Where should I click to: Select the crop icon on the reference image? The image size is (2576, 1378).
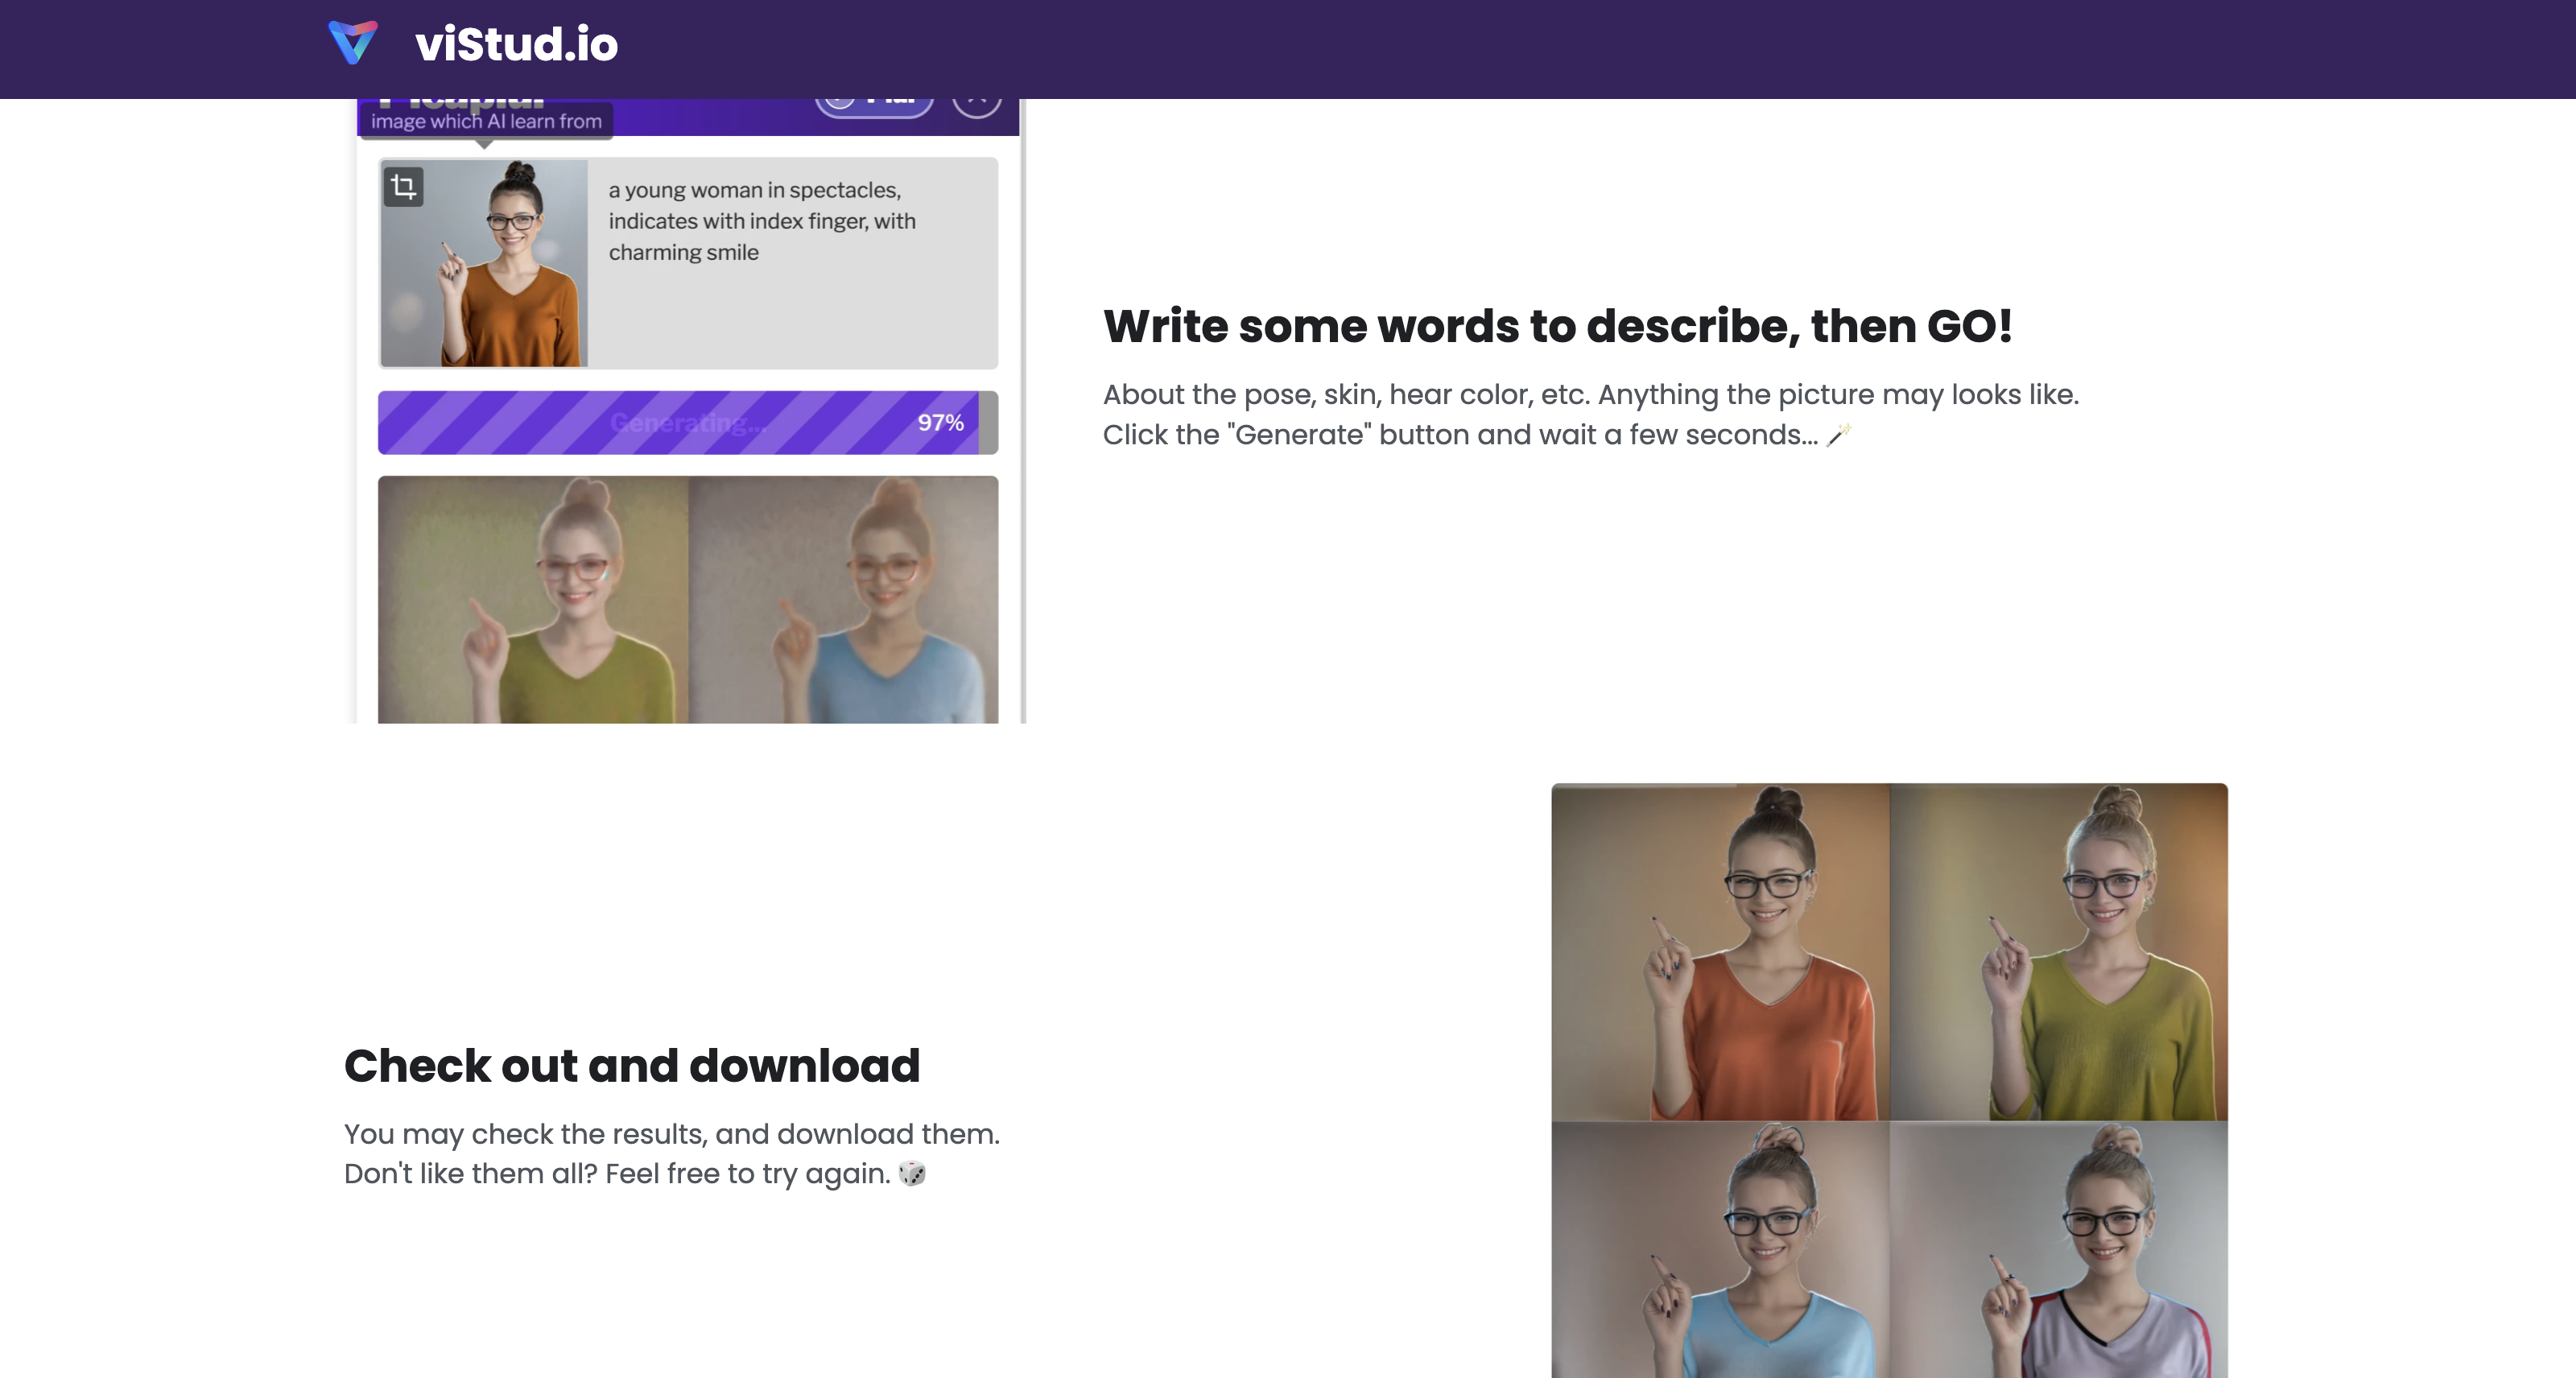pyautogui.click(x=404, y=187)
